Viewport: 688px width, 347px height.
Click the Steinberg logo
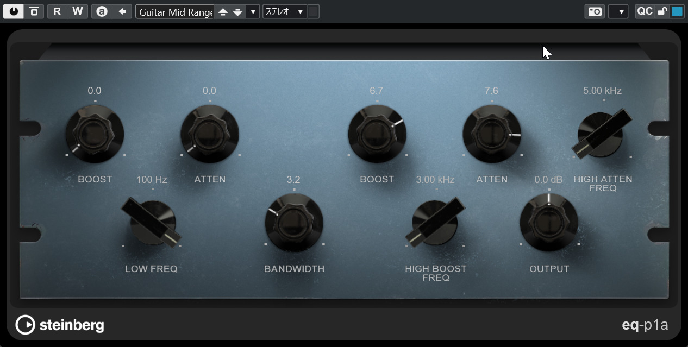tap(60, 325)
